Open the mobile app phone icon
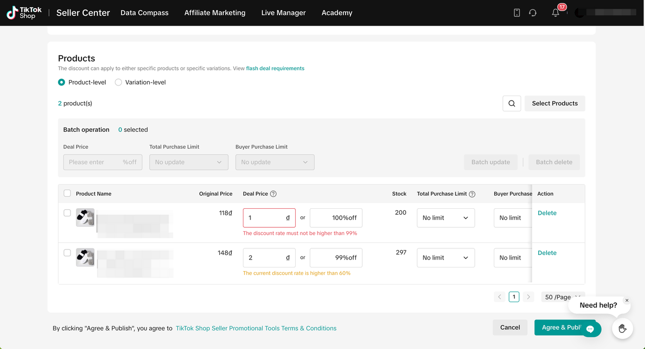 pyautogui.click(x=517, y=13)
